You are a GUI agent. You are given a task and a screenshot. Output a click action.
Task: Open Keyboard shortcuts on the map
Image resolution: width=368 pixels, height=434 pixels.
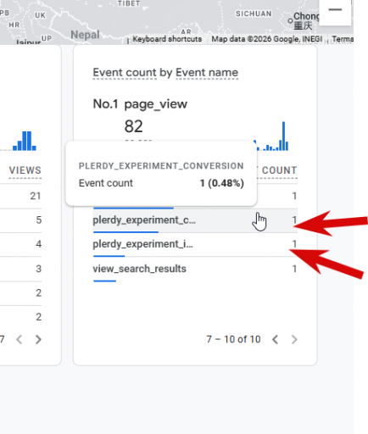coord(167,39)
